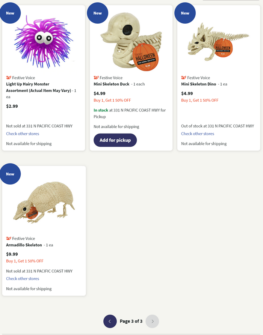Image resolution: width=263 pixels, height=335 pixels.
Task: Open Mini Skeleton Duck product title link
Action: pos(110,84)
